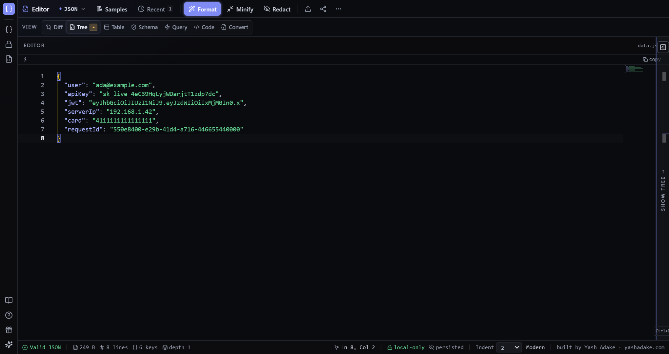Open Recent documents
669x354 pixels.
155,9
